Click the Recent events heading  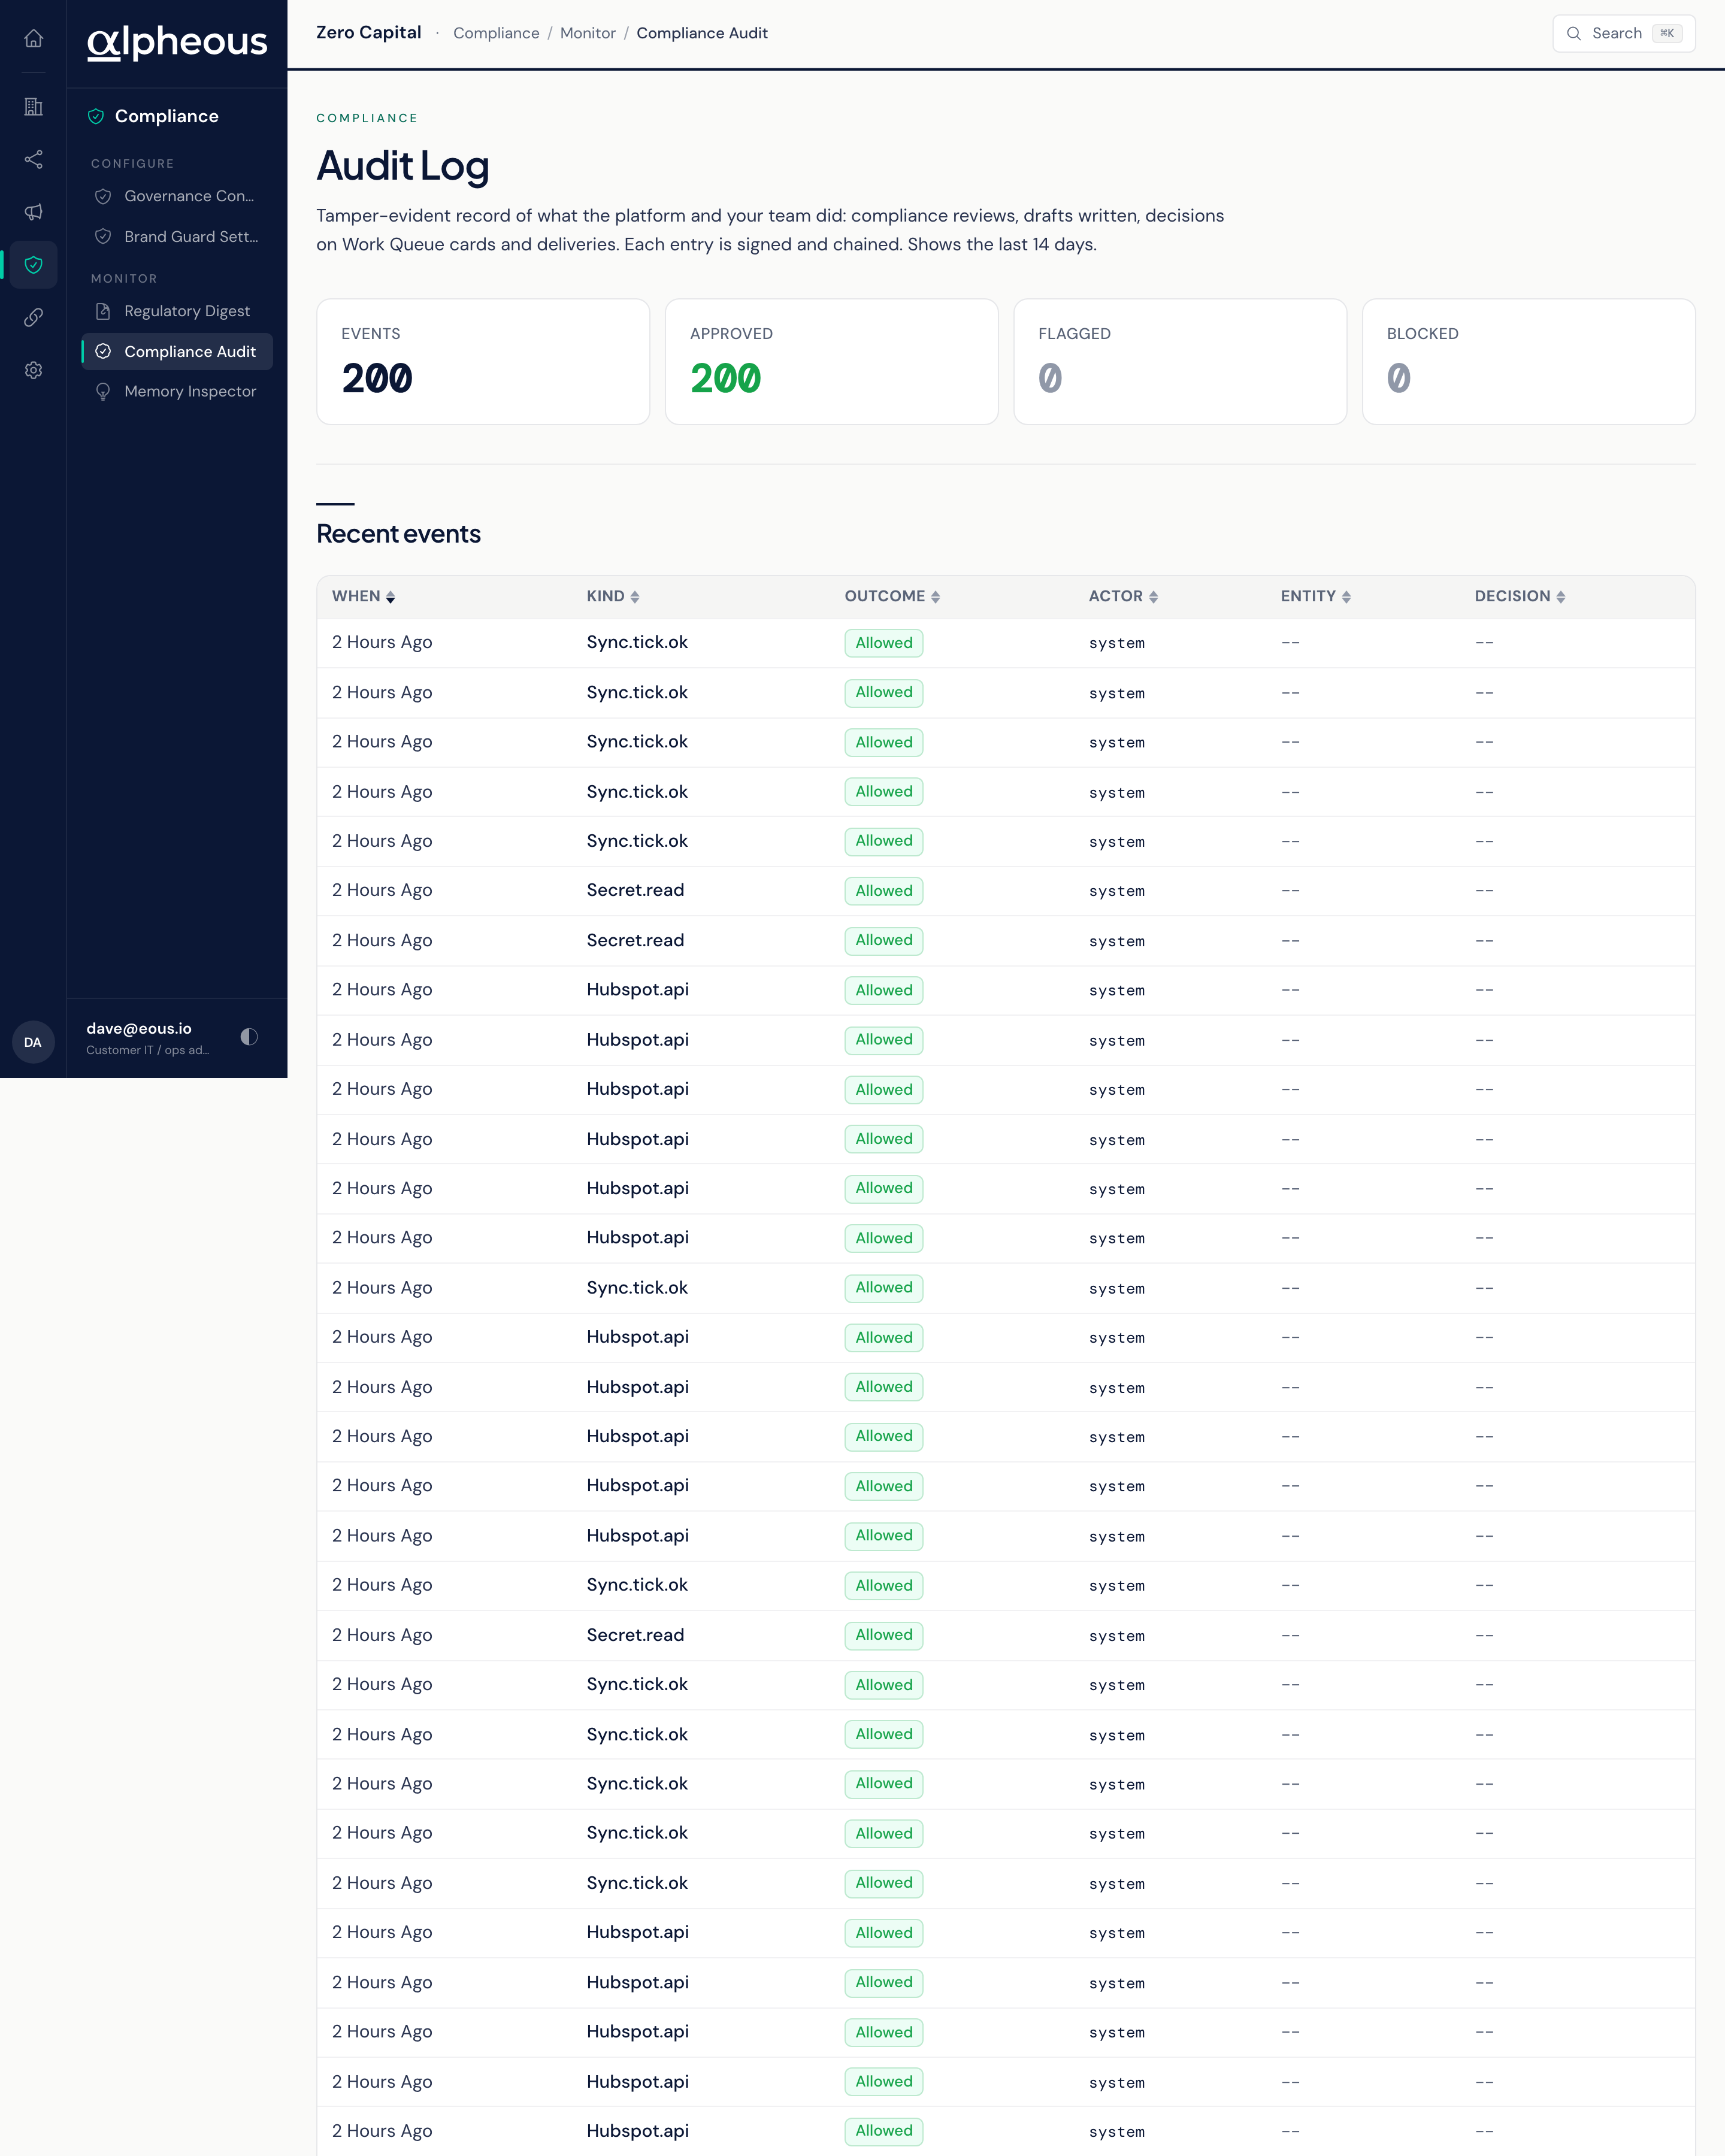(398, 534)
